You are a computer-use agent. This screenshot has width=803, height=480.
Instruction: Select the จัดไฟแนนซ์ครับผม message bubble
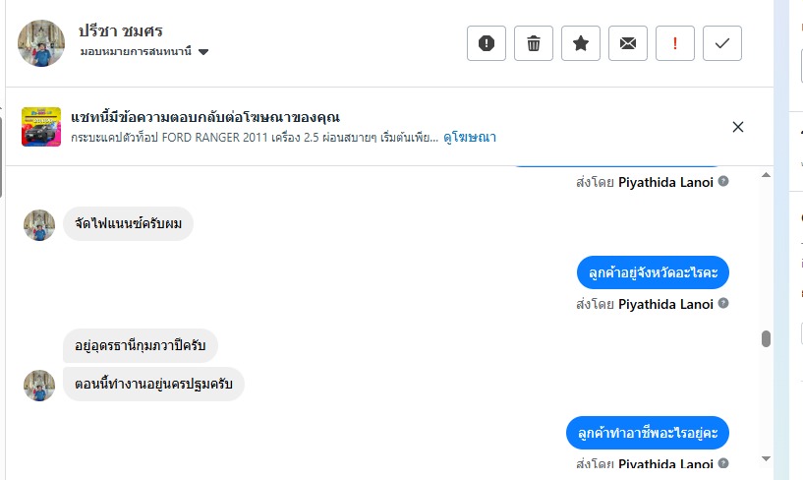(x=129, y=224)
